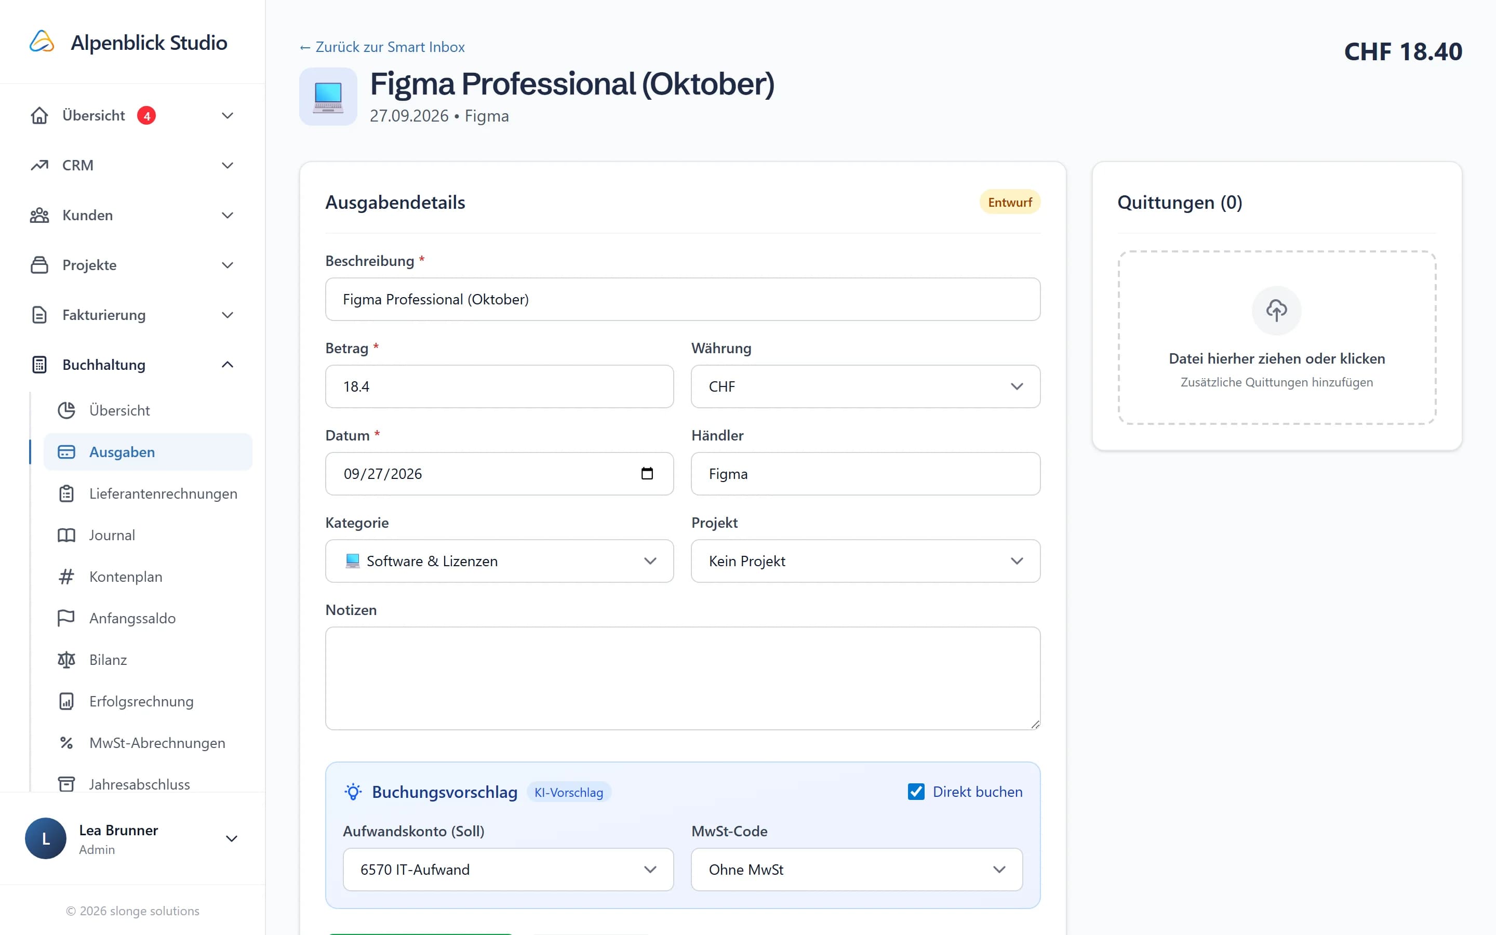Click the Fakturierung document icon

[39, 315]
